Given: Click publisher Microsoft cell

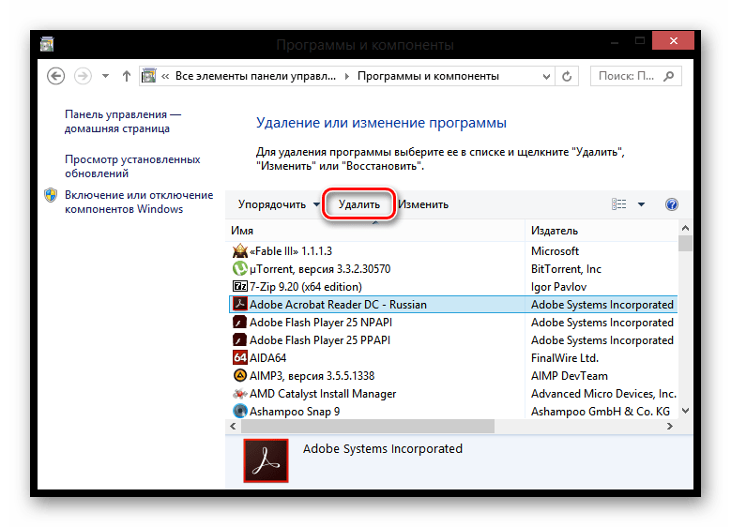Looking at the screenshot, I should pyautogui.click(x=555, y=251).
